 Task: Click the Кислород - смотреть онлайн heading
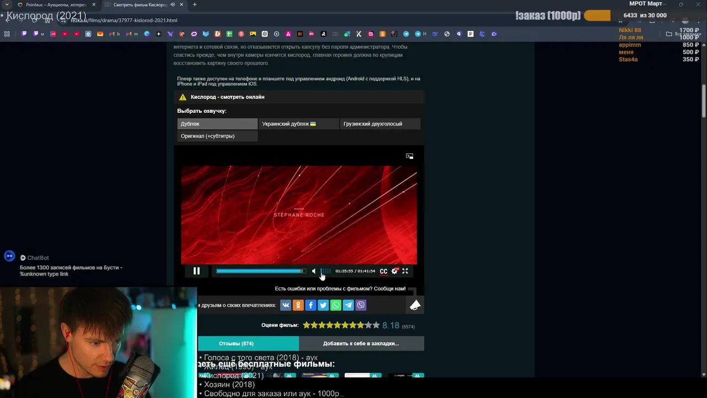click(228, 97)
